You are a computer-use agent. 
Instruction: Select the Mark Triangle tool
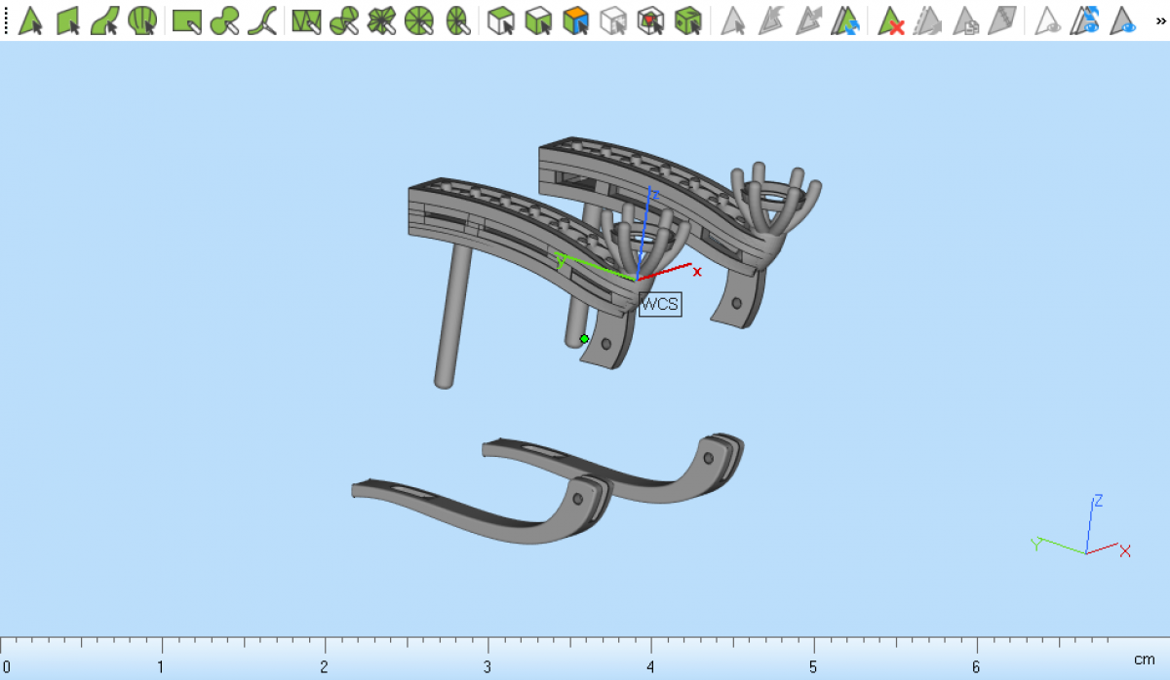point(30,20)
